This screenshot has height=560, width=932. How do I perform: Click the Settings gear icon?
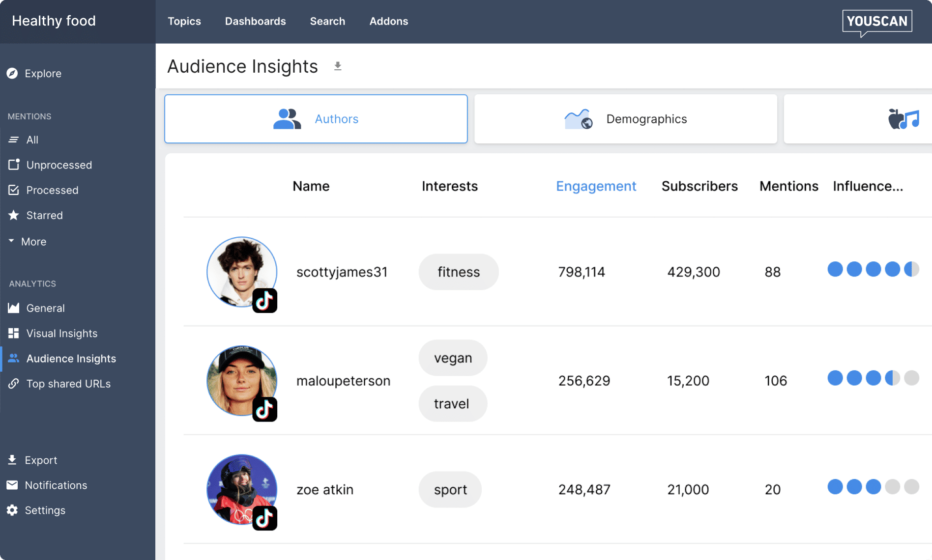click(12, 510)
